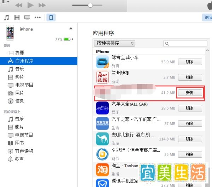Click the play button
The height and width of the screenshot is (187, 212).
point(30,5)
